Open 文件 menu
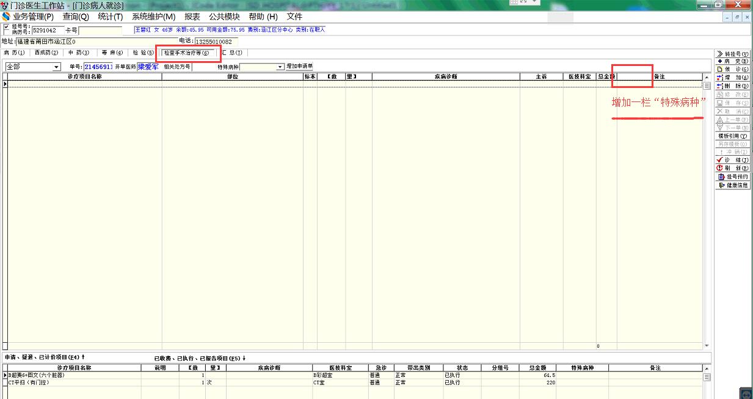Screen dimensions: 753x399 (294, 16)
